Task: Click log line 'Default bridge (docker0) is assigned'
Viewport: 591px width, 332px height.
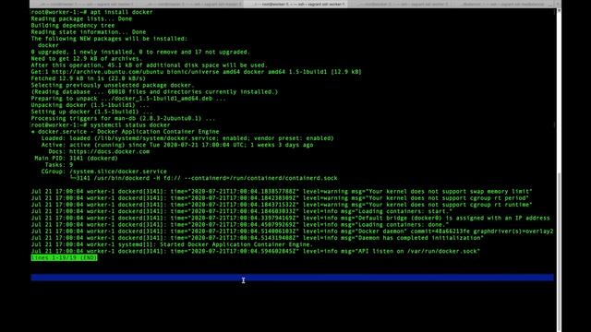Action: [x=290, y=219]
